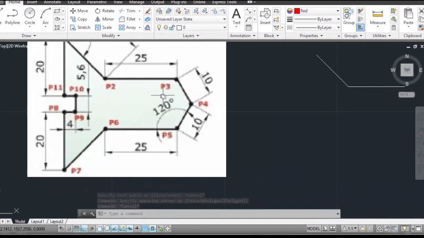Click the TOP face of ViewCube
The height and width of the screenshot is (238, 424).
click(x=407, y=70)
